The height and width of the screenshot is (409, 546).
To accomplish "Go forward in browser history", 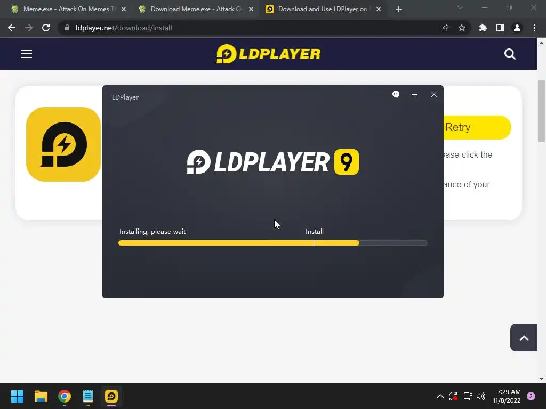I will (29, 28).
